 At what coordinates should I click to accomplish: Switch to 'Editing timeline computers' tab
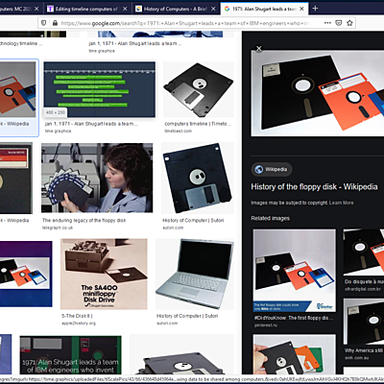coord(86,9)
